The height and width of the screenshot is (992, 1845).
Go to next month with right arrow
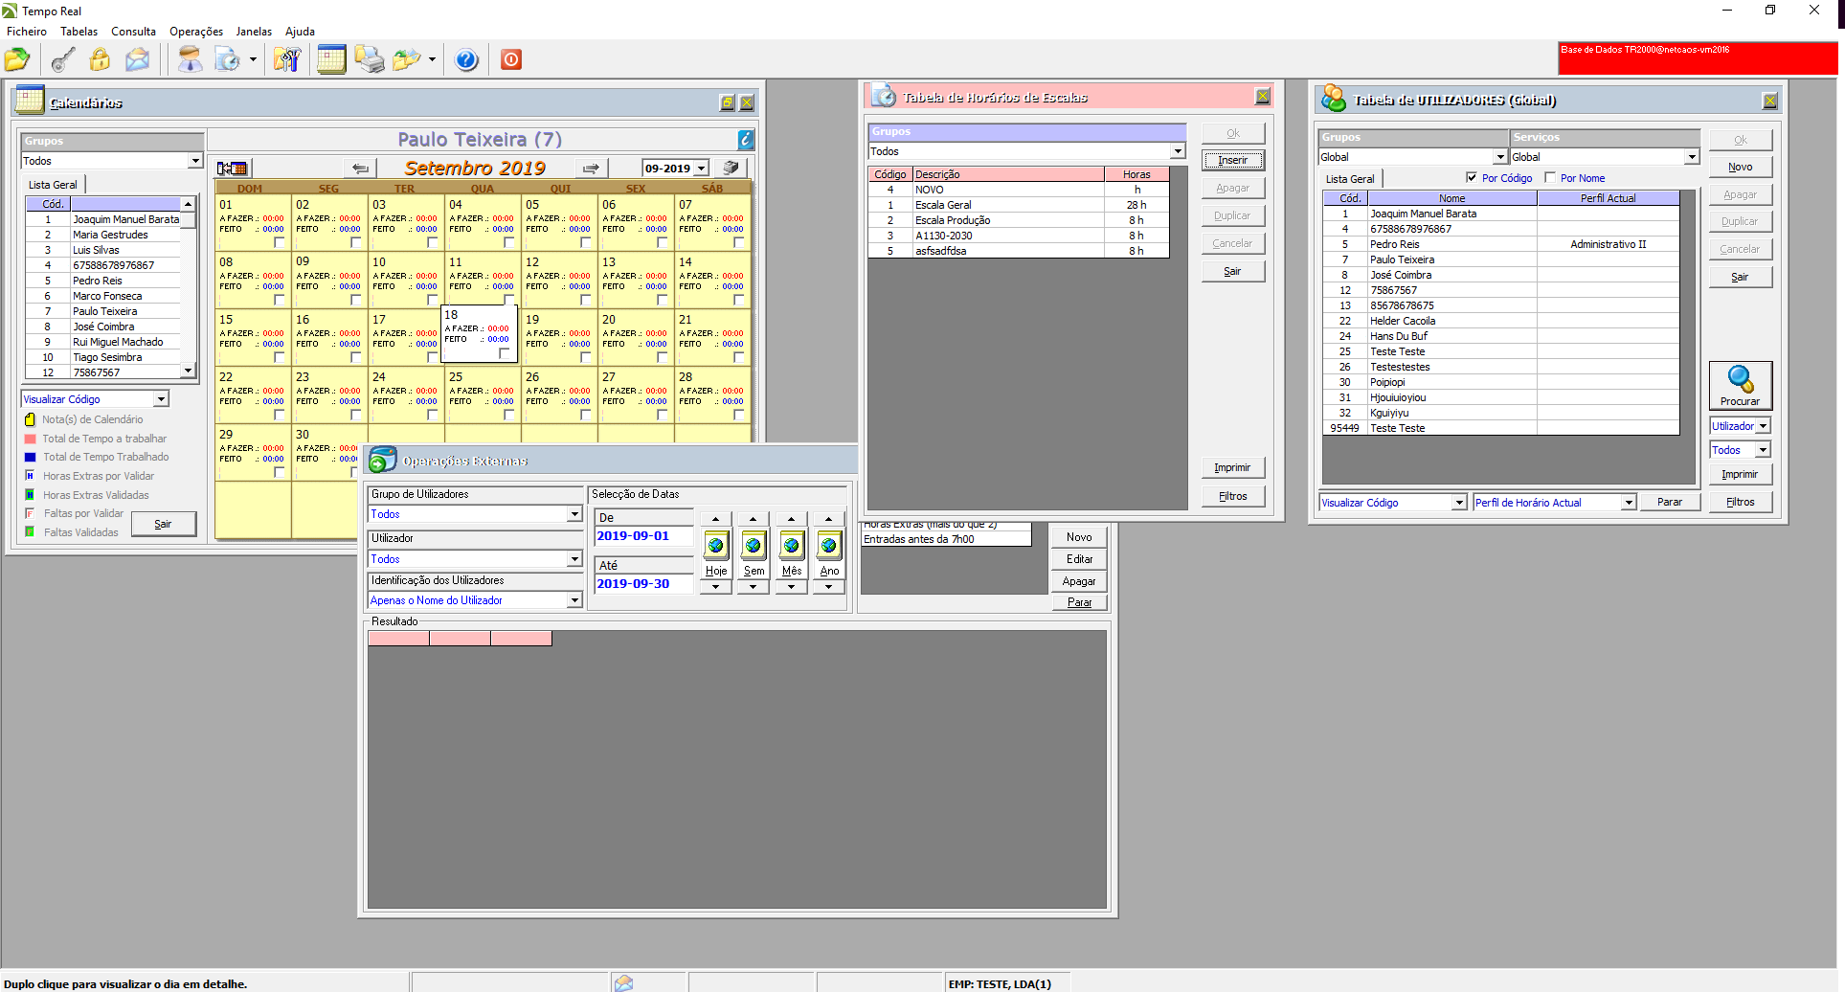592,169
